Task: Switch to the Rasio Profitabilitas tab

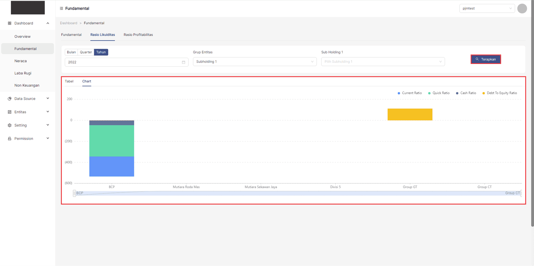Action: [x=138, y=35]
